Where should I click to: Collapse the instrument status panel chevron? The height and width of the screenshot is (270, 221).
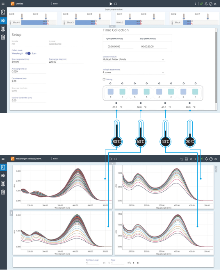coord(112,26)
